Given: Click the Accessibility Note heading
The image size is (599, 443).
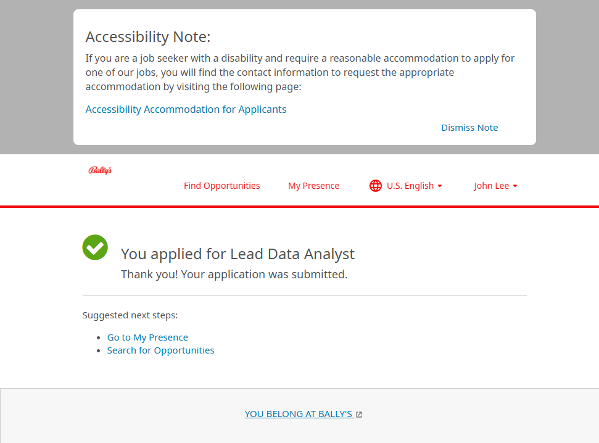Looking at the screenshot, I should pos(148,37).
